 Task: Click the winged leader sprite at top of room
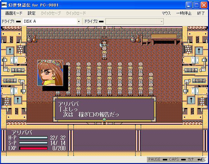[104, 41]
